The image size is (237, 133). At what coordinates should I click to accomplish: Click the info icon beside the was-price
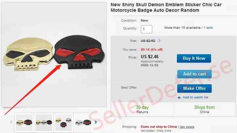click(x=159, y=40)
